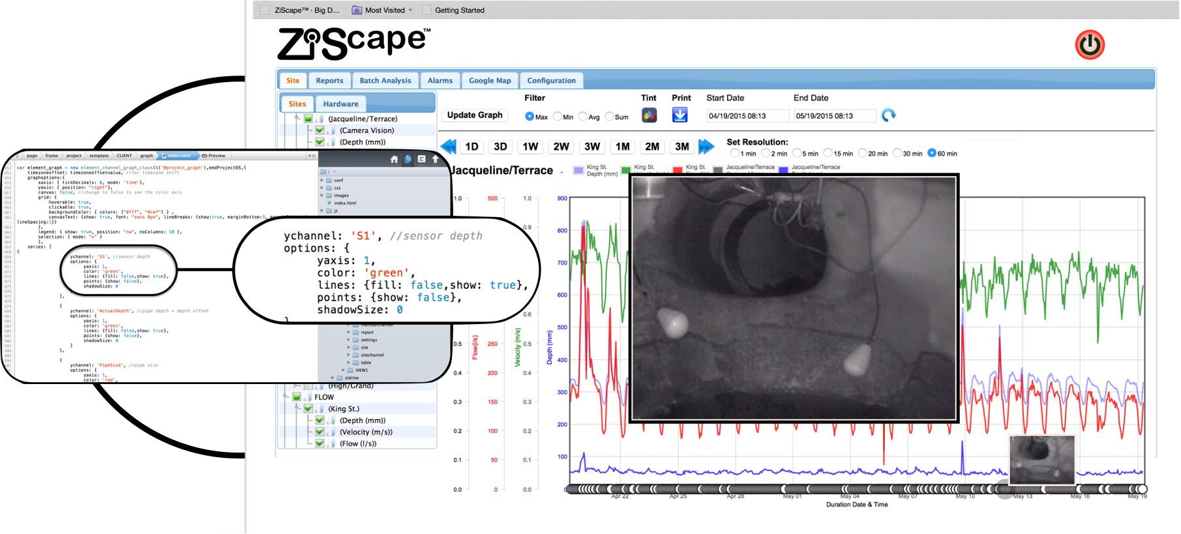Viewport: 1181px width, 534px height.
Task: Select the Max filter option
Action: click(x=530, y=116)
